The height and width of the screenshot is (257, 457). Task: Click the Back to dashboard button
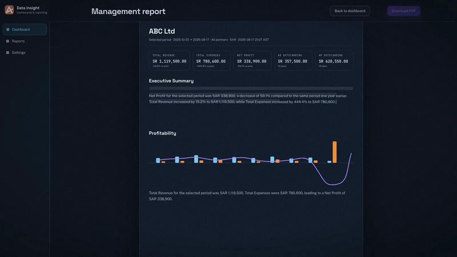(x=350, y=11)
